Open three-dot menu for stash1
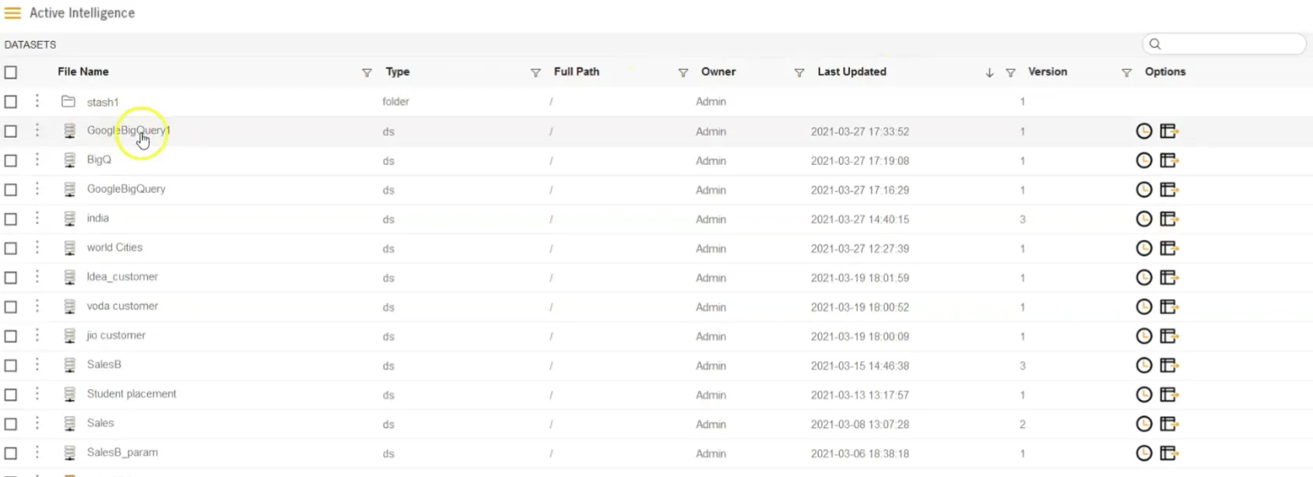The height and width of the screenshot is (477, 1313). pyautogui.click(x=37, y=101)
